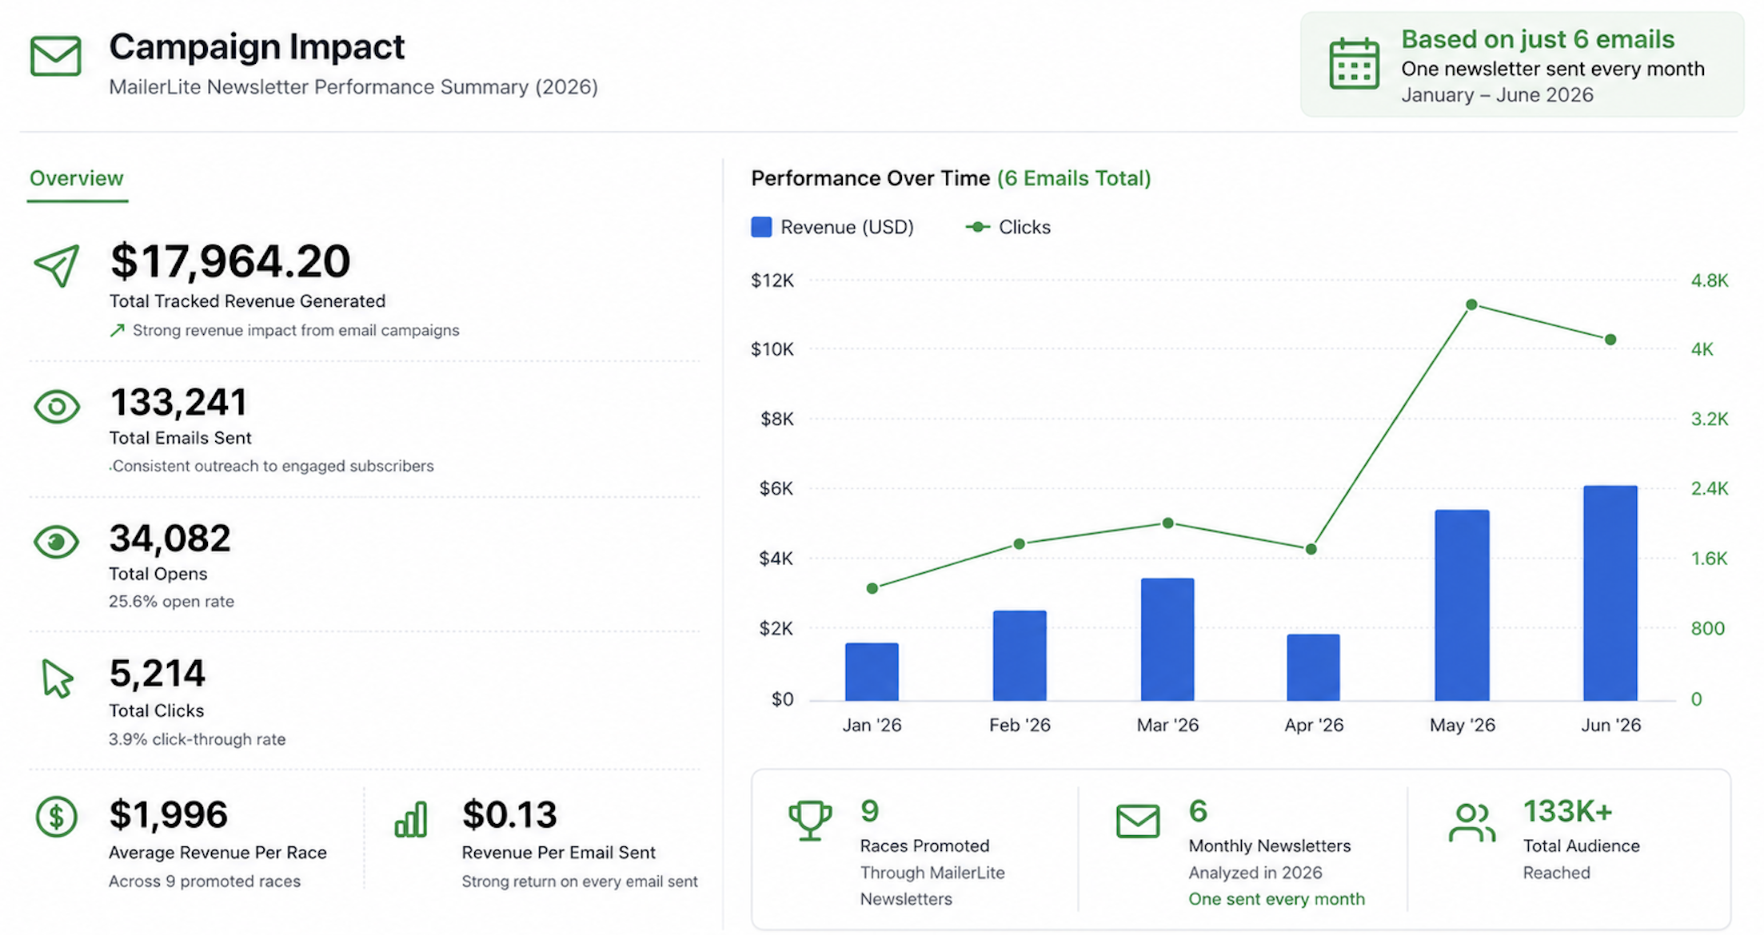Click the Campaign Impact heading
The width and height of the screenshot is (1764, 935).
pos(257,46)
